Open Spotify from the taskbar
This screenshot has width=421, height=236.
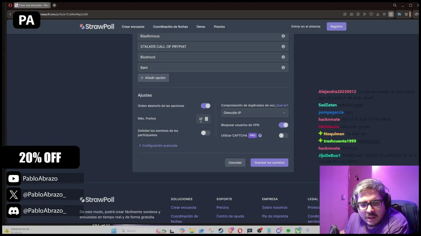click(x=288, y=231)
